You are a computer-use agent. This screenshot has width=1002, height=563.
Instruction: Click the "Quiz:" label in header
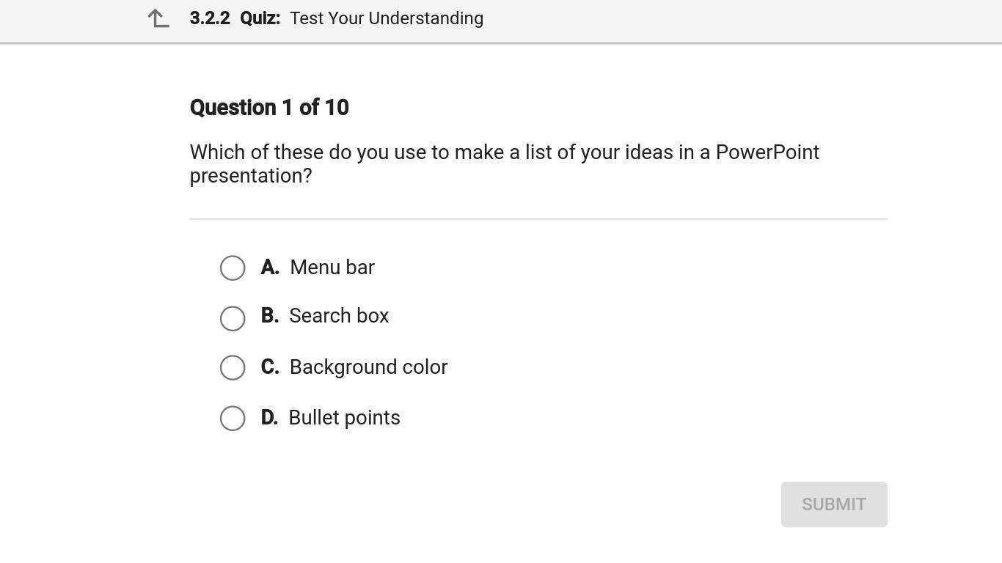tap(260, 18)
